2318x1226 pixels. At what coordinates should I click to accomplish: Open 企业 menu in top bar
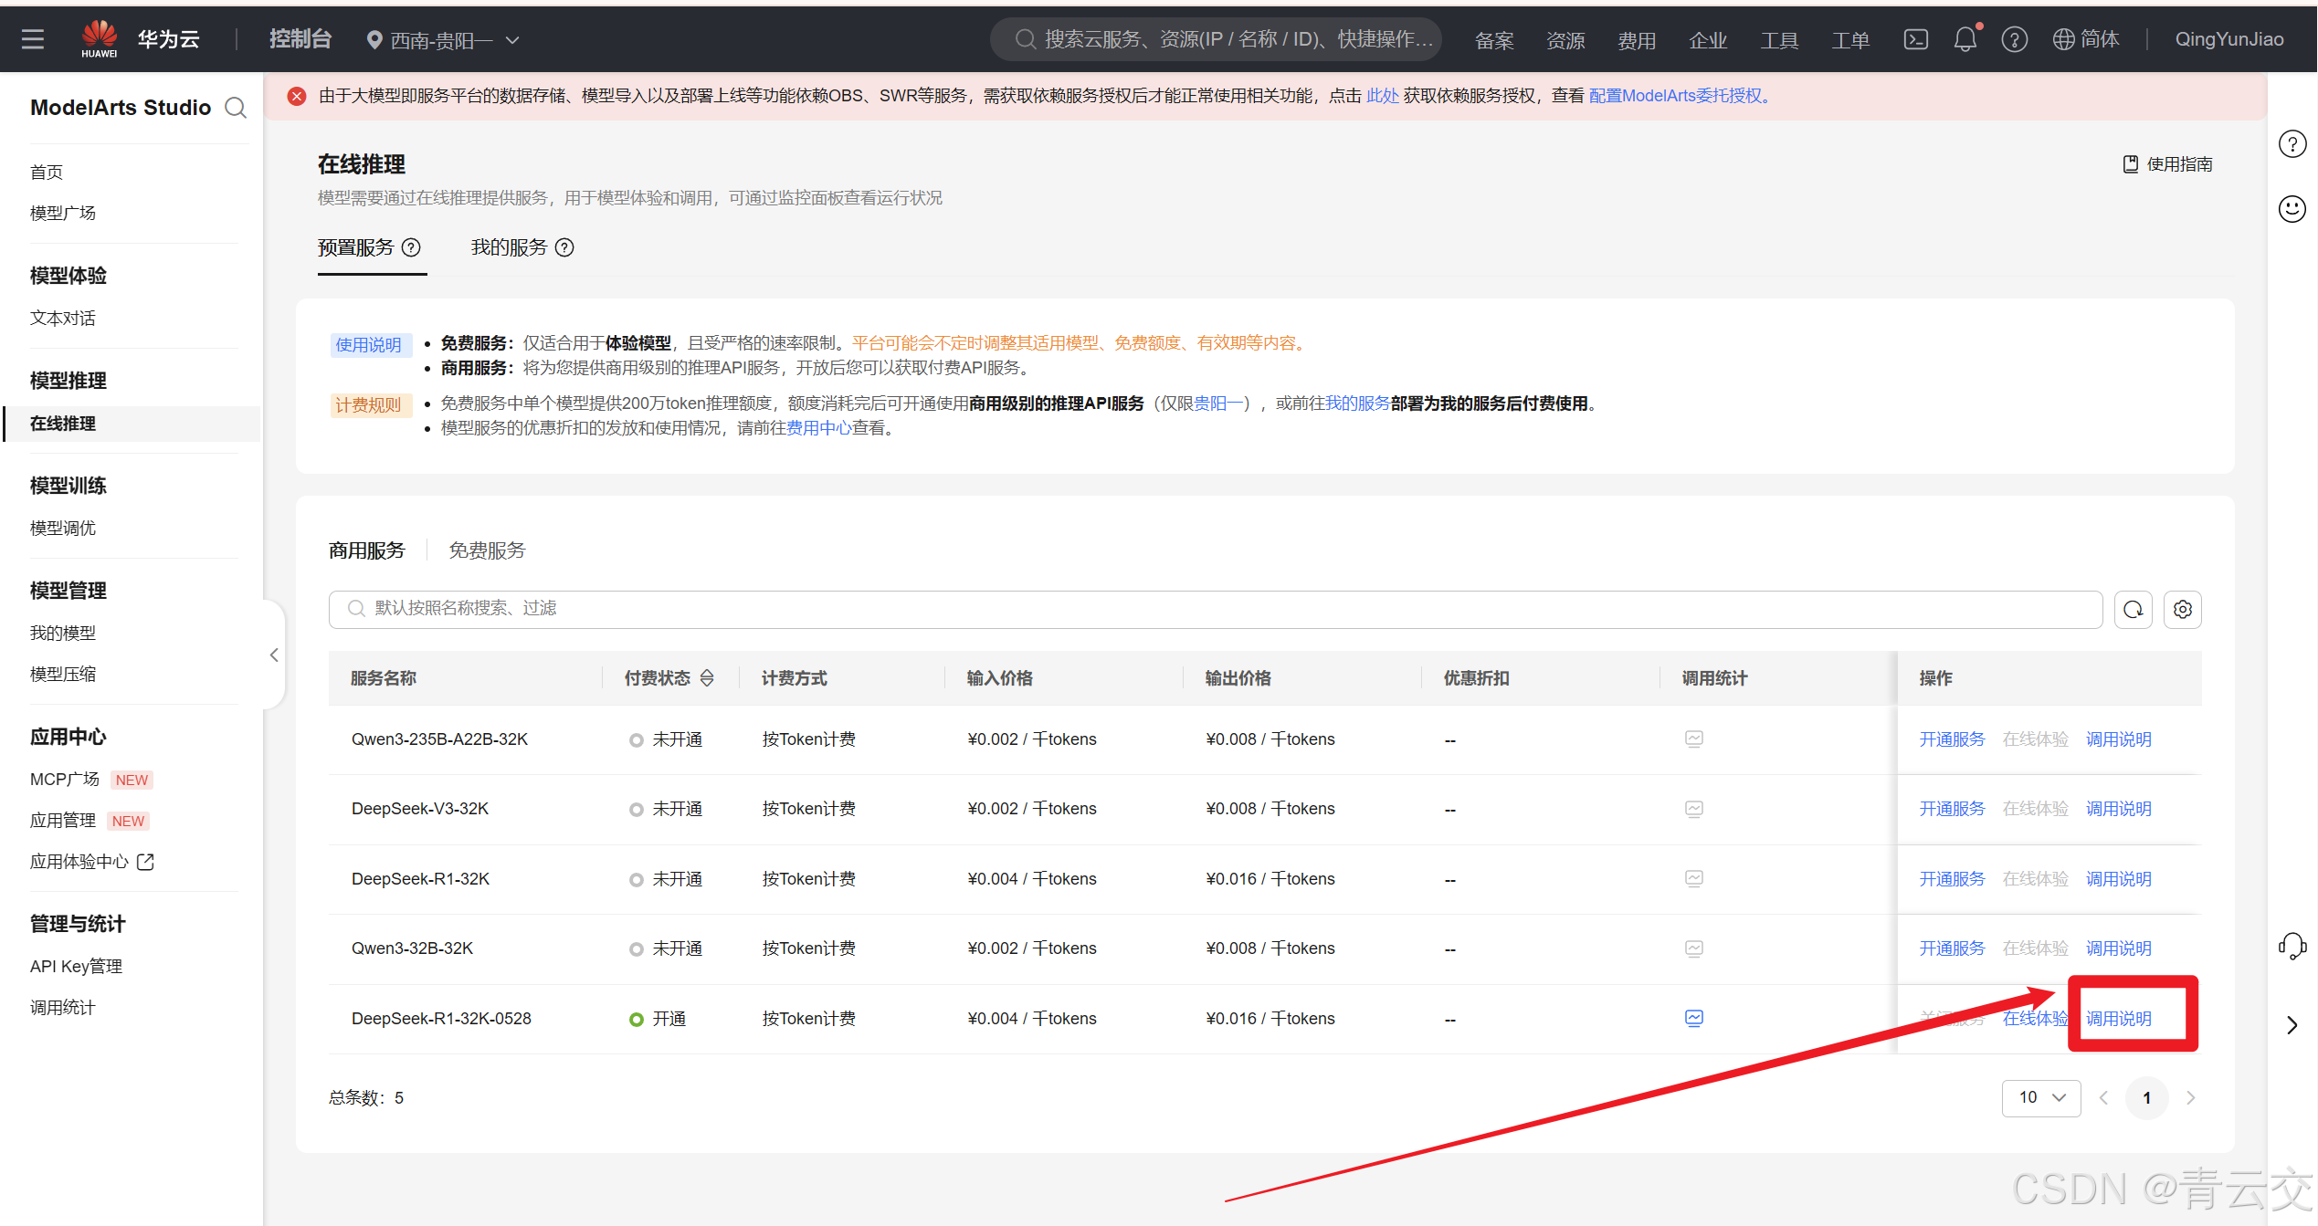(1708, 40)
